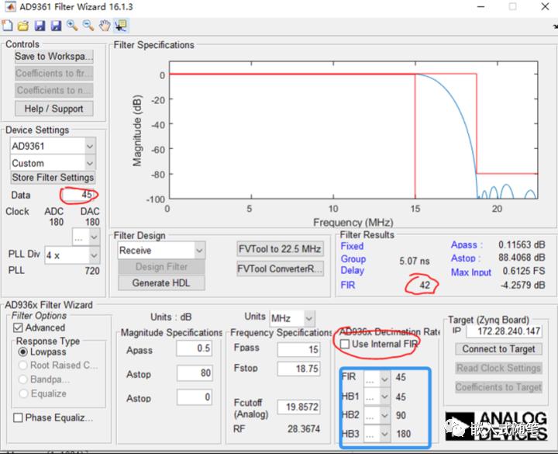The image size is (558, 454).
Task: Click the Fcutoff (Analog) field 19.8572
Action: click(x=298, y=407)
